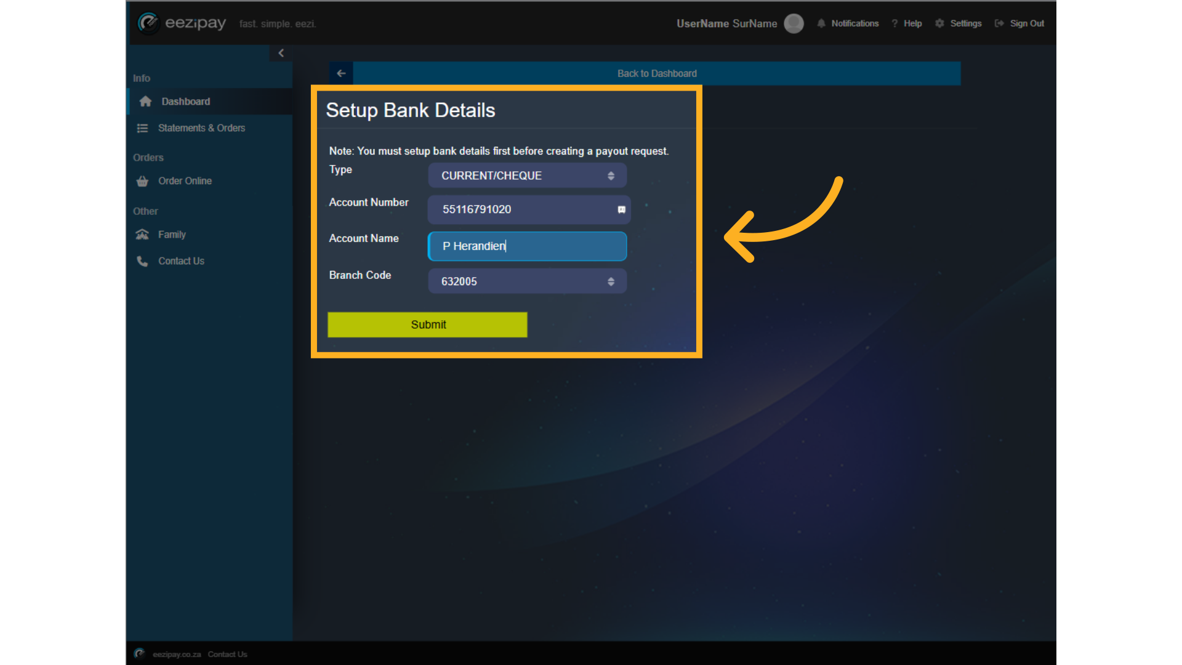Click UserName SurName in the header
The image size is (1182, 665).
pos(727,23)
